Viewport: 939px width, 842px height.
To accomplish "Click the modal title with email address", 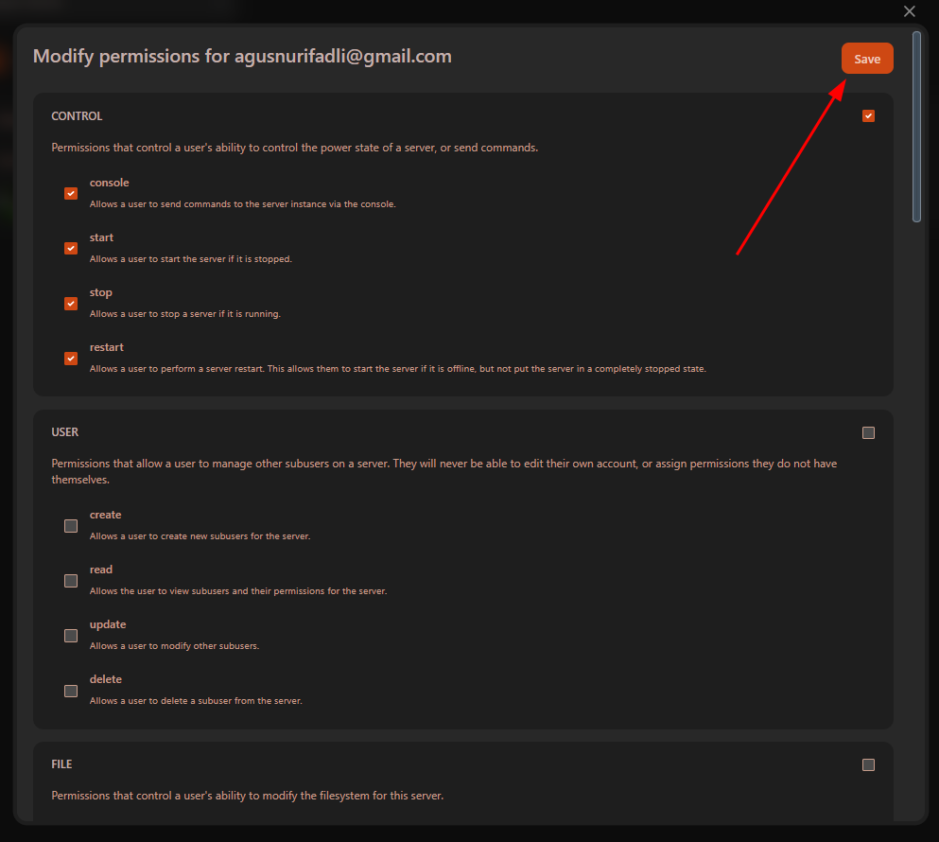I will tap(242, 57).
